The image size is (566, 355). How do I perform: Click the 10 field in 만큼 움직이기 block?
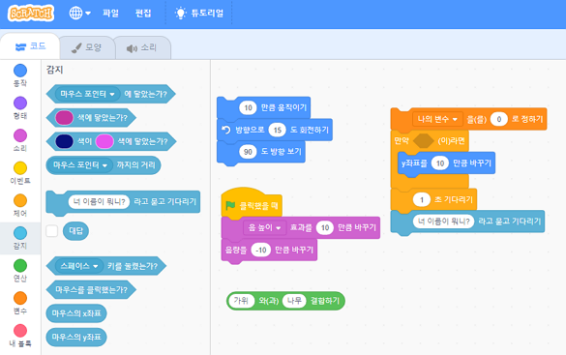click(x=248, y=107)
